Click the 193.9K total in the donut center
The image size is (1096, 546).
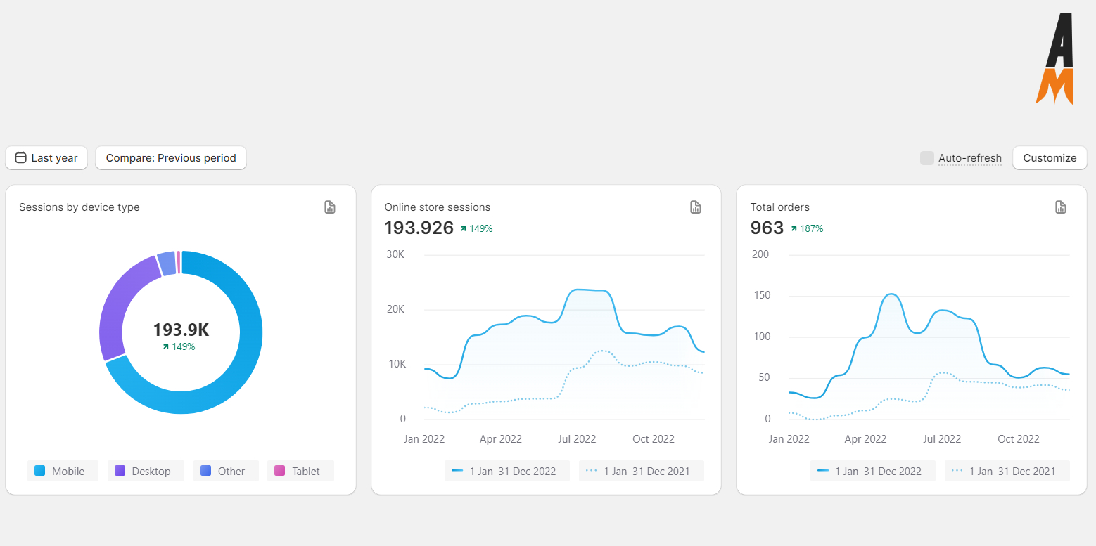[181, 330]
